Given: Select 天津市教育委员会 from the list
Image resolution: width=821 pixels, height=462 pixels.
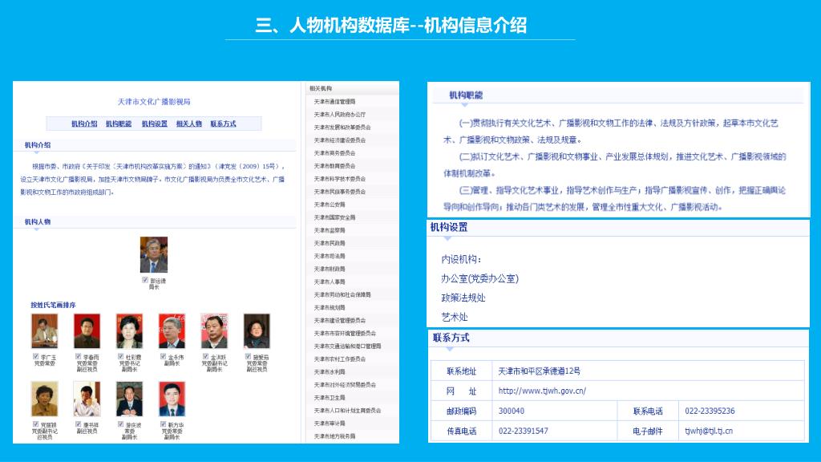Looking at the screenshot, I should pyautogui.click(x=337, y=166).
